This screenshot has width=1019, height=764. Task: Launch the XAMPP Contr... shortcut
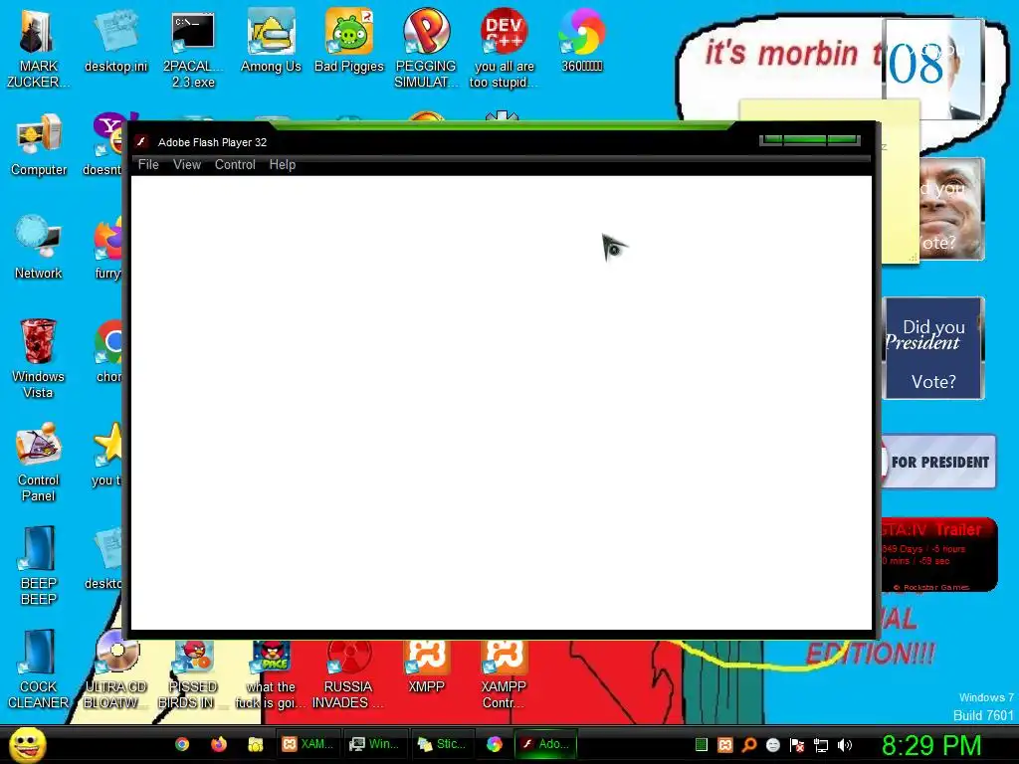tap(504, 674)
